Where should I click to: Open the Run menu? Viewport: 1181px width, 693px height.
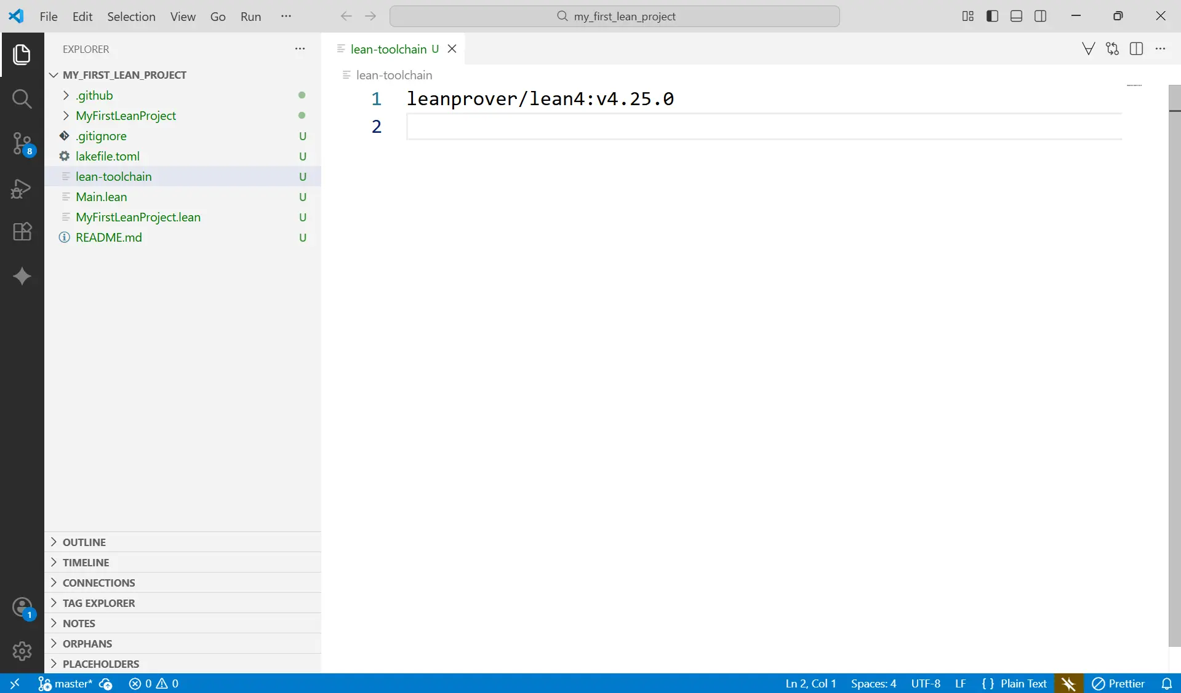[250, 17]
